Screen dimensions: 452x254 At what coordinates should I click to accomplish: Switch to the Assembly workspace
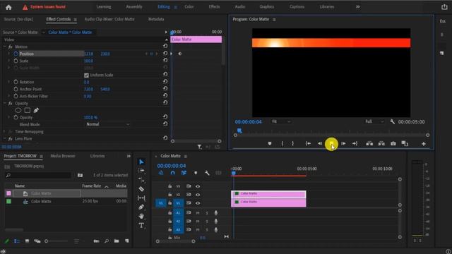click(134, 6)
